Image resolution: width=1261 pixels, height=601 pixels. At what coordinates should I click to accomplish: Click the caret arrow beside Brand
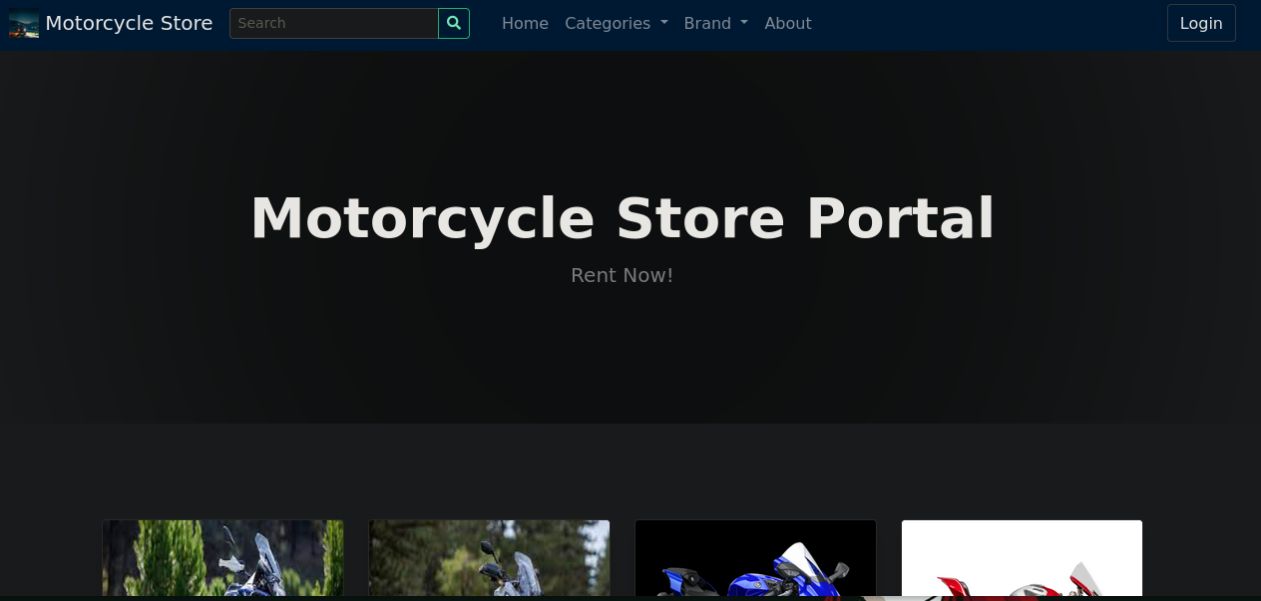744,24
